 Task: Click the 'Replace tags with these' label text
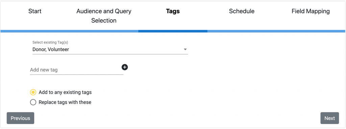(65, 102)
